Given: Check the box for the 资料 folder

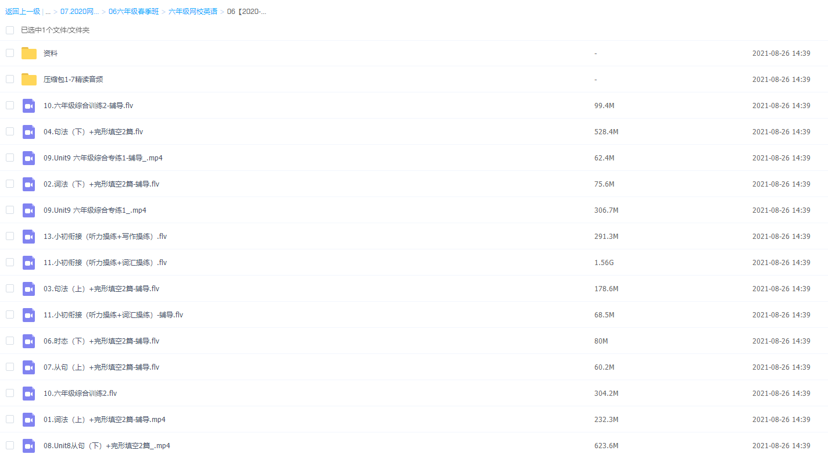Looking at the screenshot, I should (x=10, y=53).
